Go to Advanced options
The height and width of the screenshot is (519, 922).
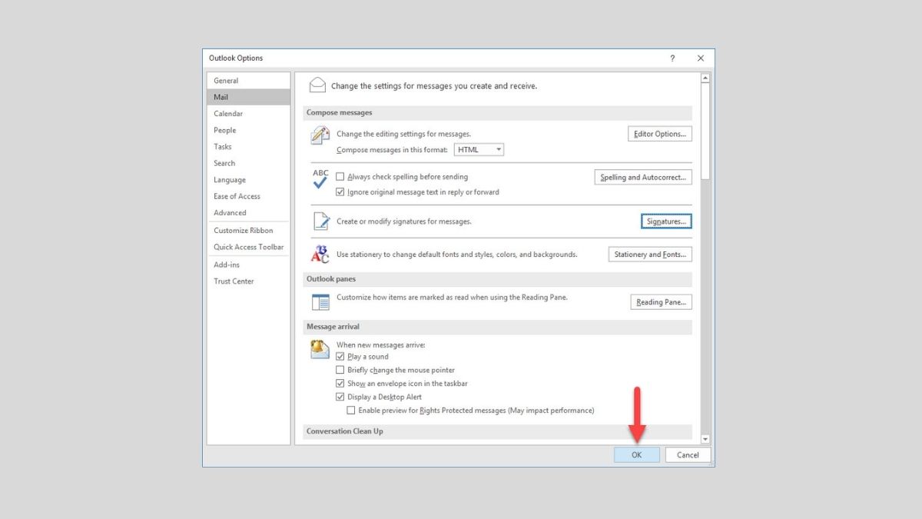[x=248, y=213]
